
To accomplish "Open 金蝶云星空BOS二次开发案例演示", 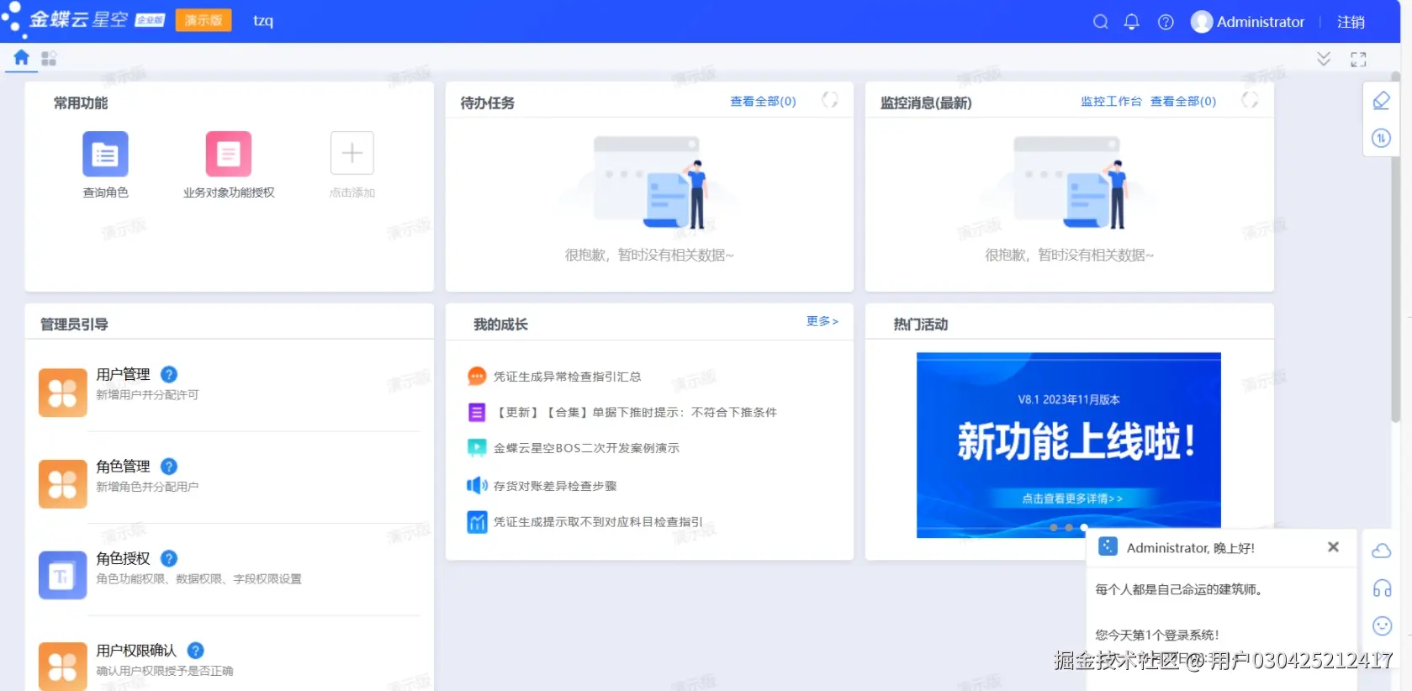I will click(586, 448).
